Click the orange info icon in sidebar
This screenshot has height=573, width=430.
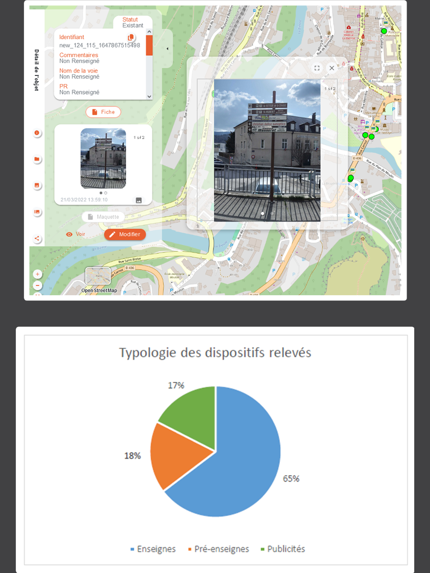[37, 133]
